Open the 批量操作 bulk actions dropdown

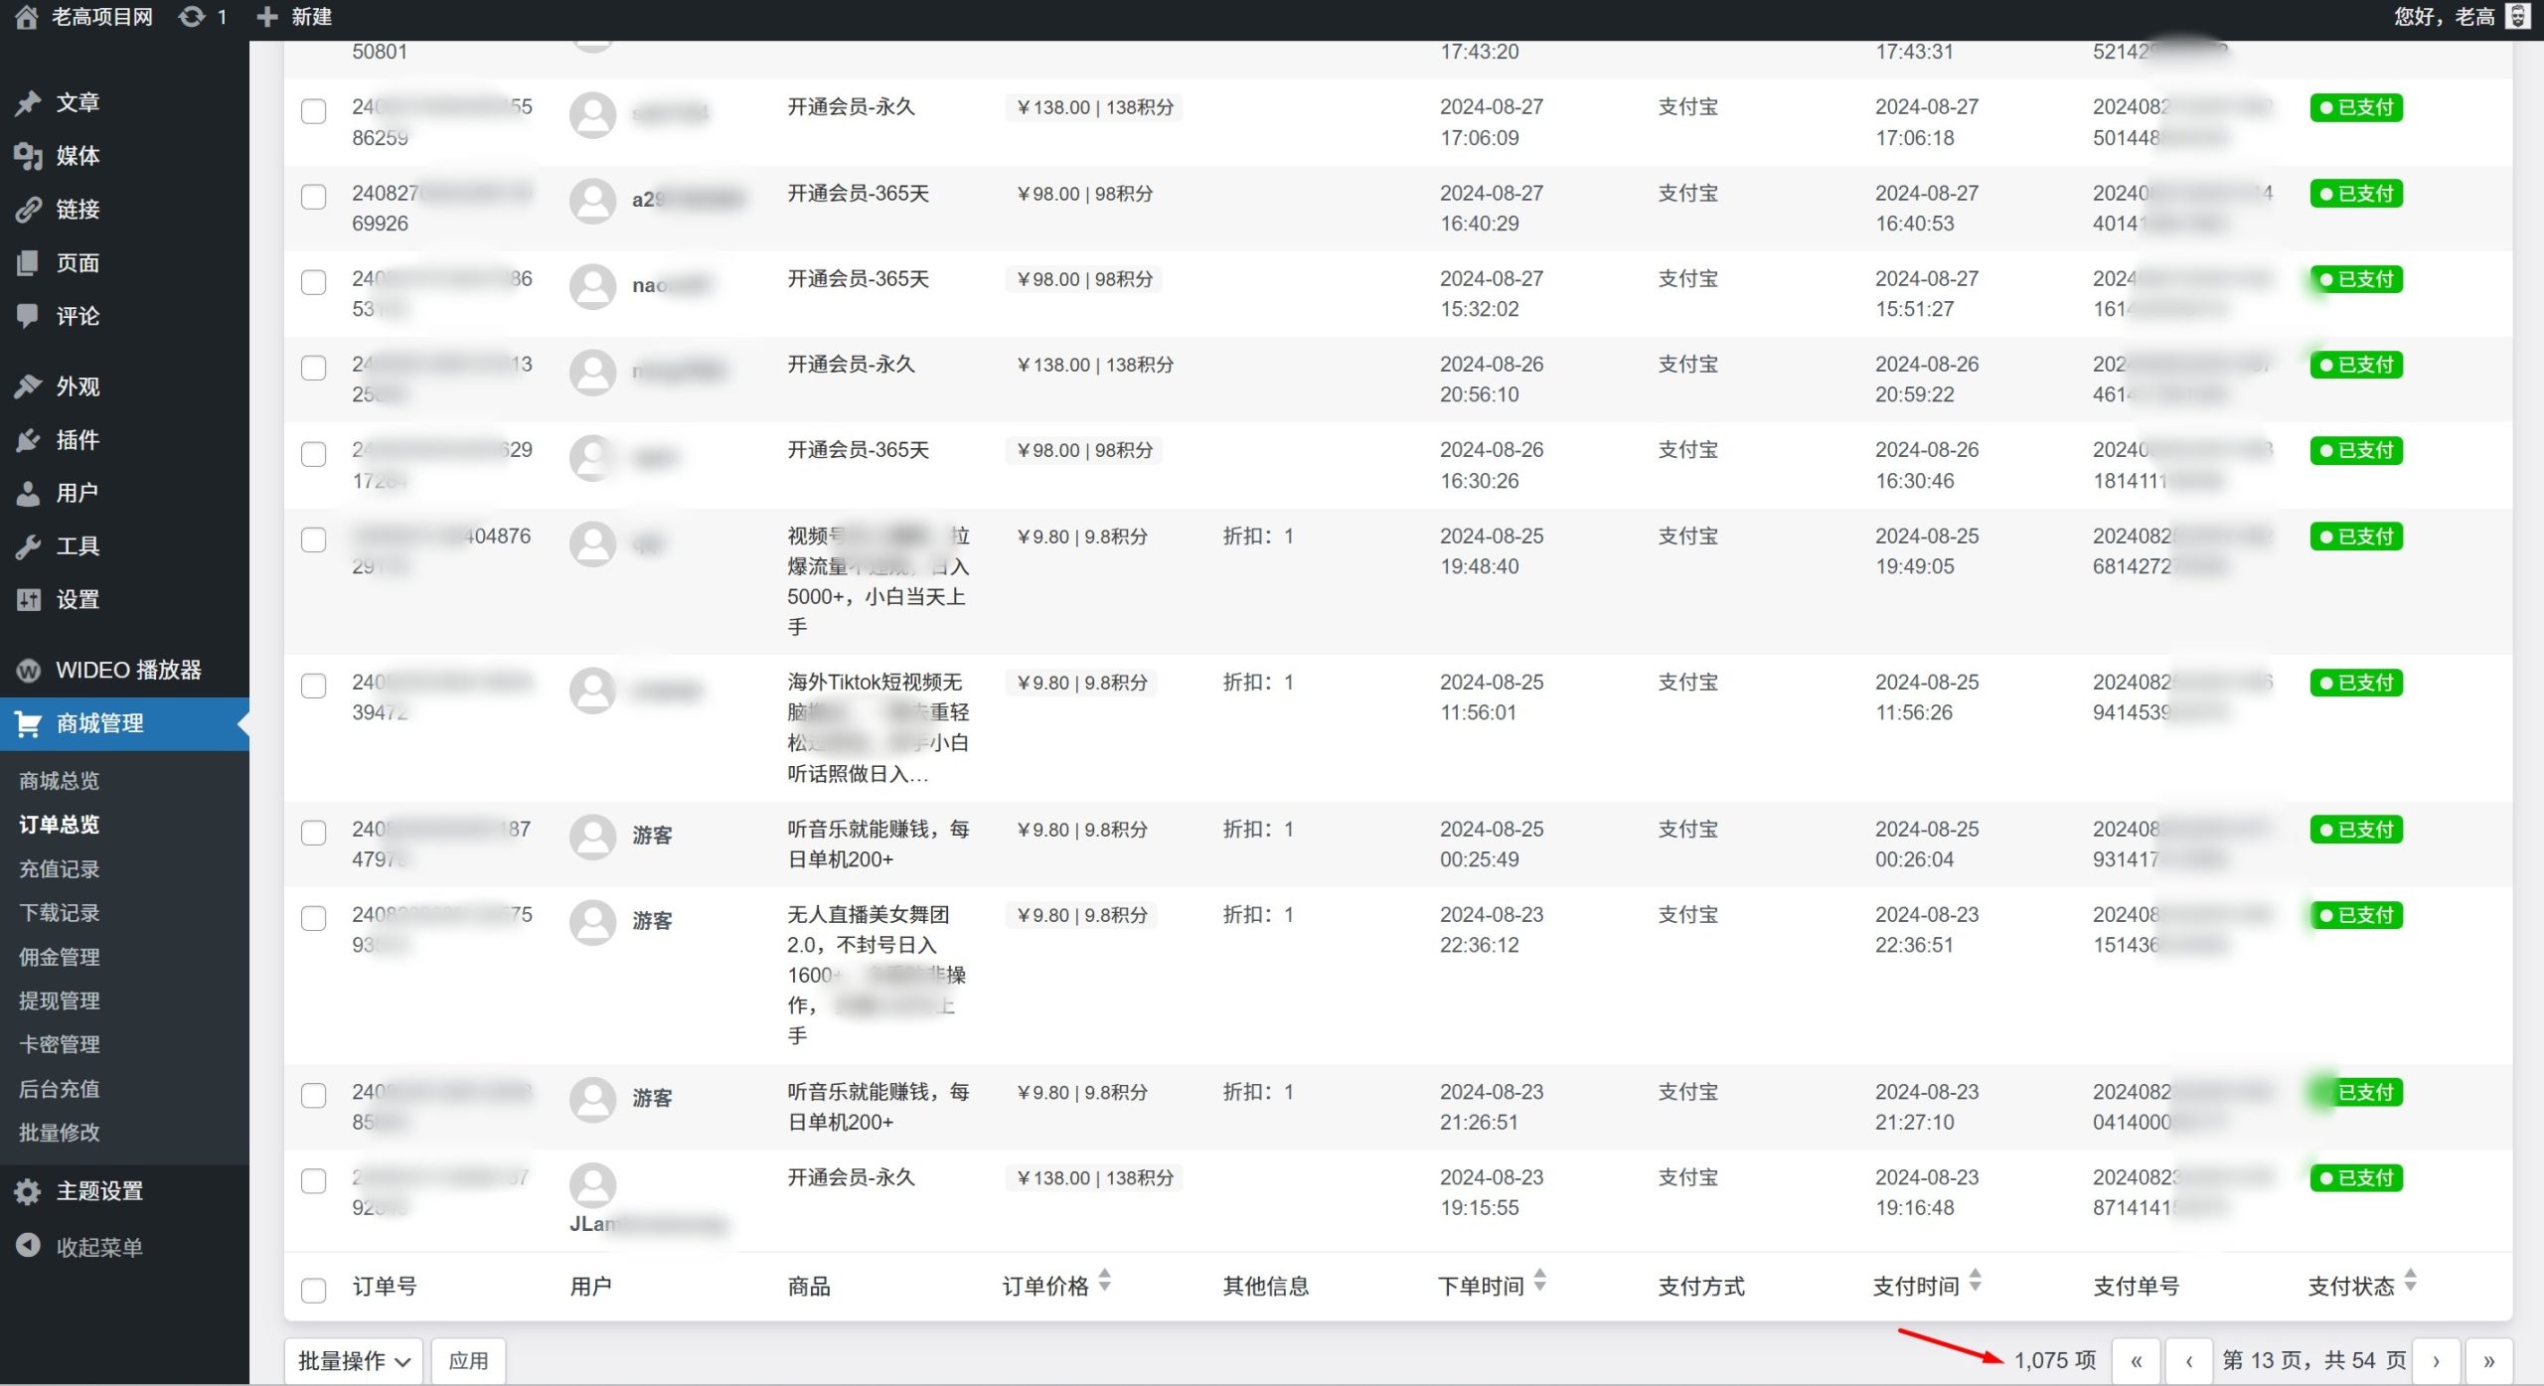[353, 1359]
